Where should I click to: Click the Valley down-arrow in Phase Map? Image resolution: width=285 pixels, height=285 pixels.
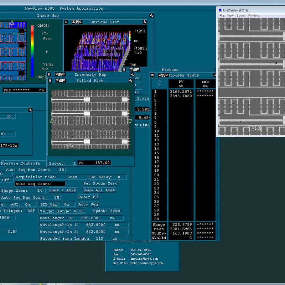45,69
